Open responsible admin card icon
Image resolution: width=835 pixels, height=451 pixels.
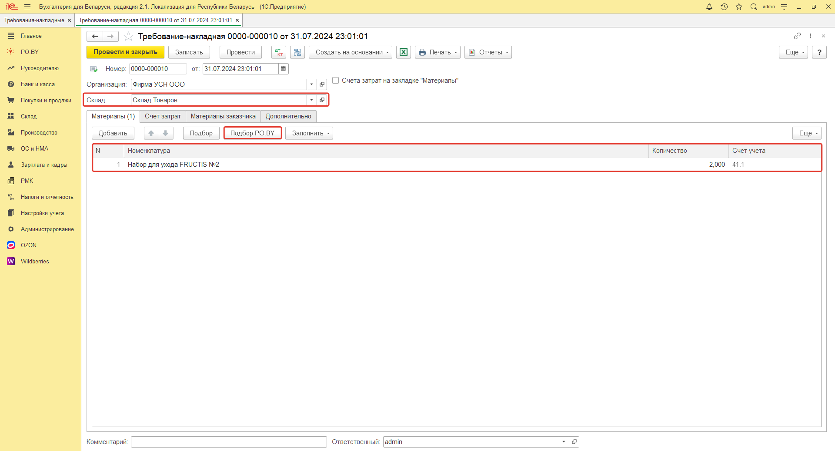point(574,442)
